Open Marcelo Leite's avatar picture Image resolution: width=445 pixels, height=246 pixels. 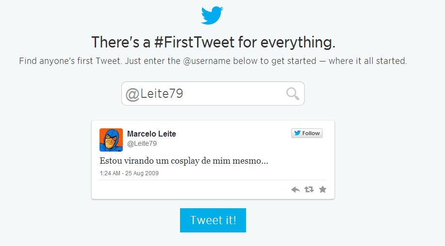(111, 140)
